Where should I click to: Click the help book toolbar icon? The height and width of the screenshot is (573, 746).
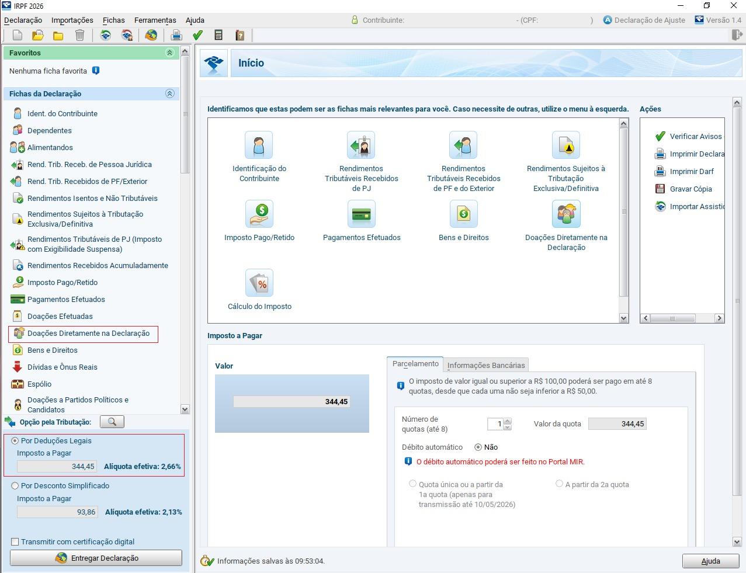pyautogui.click(x=240, y=36)
